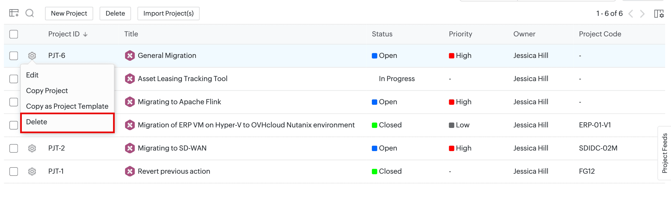Open the gear menu for PJT-2
The width and height of the screenshot is (671, 209).
click(x=32, y=148)
